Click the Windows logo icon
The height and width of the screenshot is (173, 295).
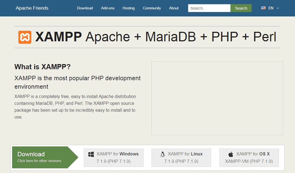coord(91,154)
